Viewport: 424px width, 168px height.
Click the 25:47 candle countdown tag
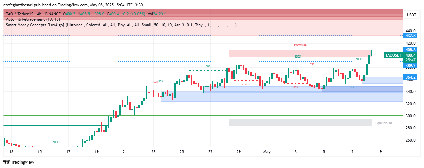coord(410,60)
